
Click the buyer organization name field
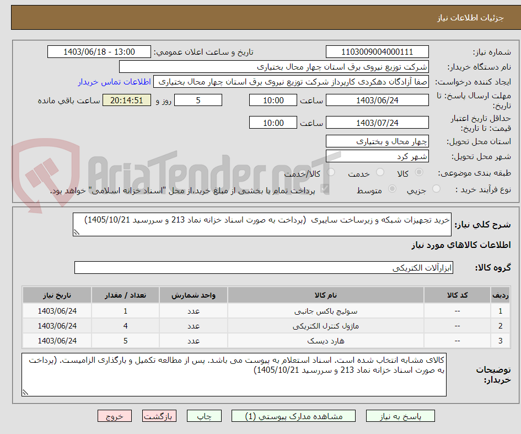[x=274, y=67]
